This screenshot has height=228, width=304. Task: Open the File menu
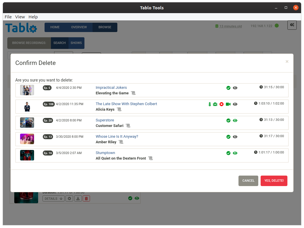click(x=8, y=17)
